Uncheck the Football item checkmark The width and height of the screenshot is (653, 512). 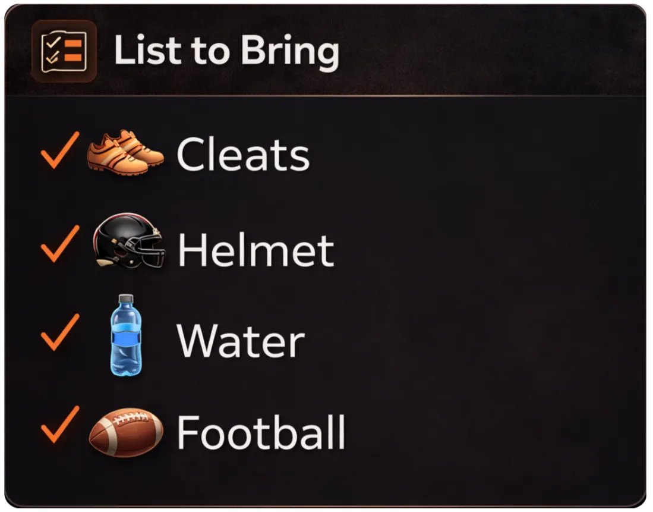click(x=60, y=424)
